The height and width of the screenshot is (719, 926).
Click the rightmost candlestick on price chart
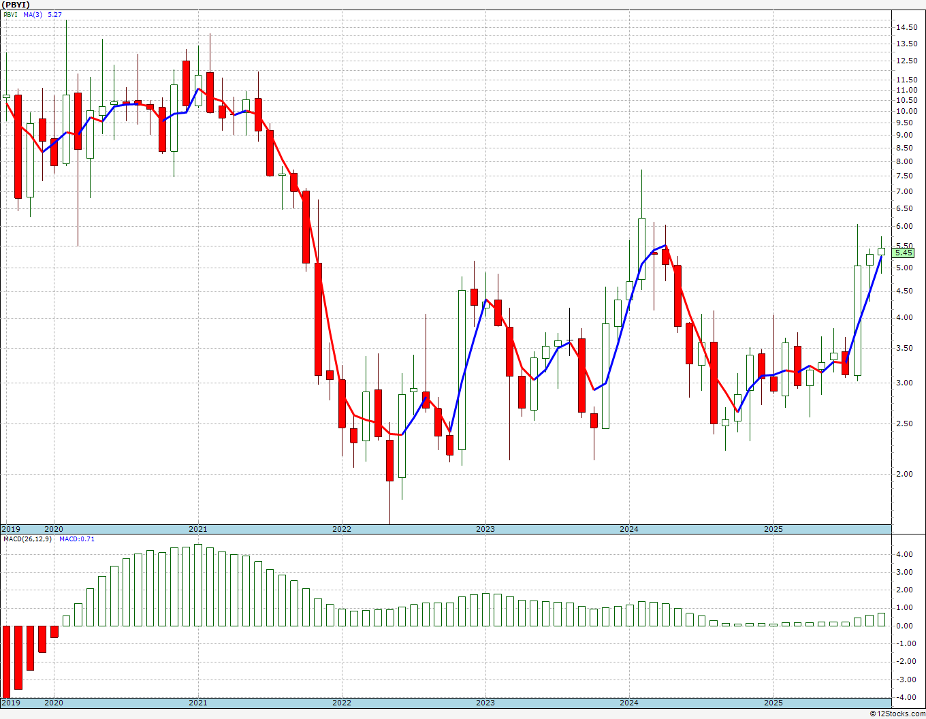click(881, 252)
